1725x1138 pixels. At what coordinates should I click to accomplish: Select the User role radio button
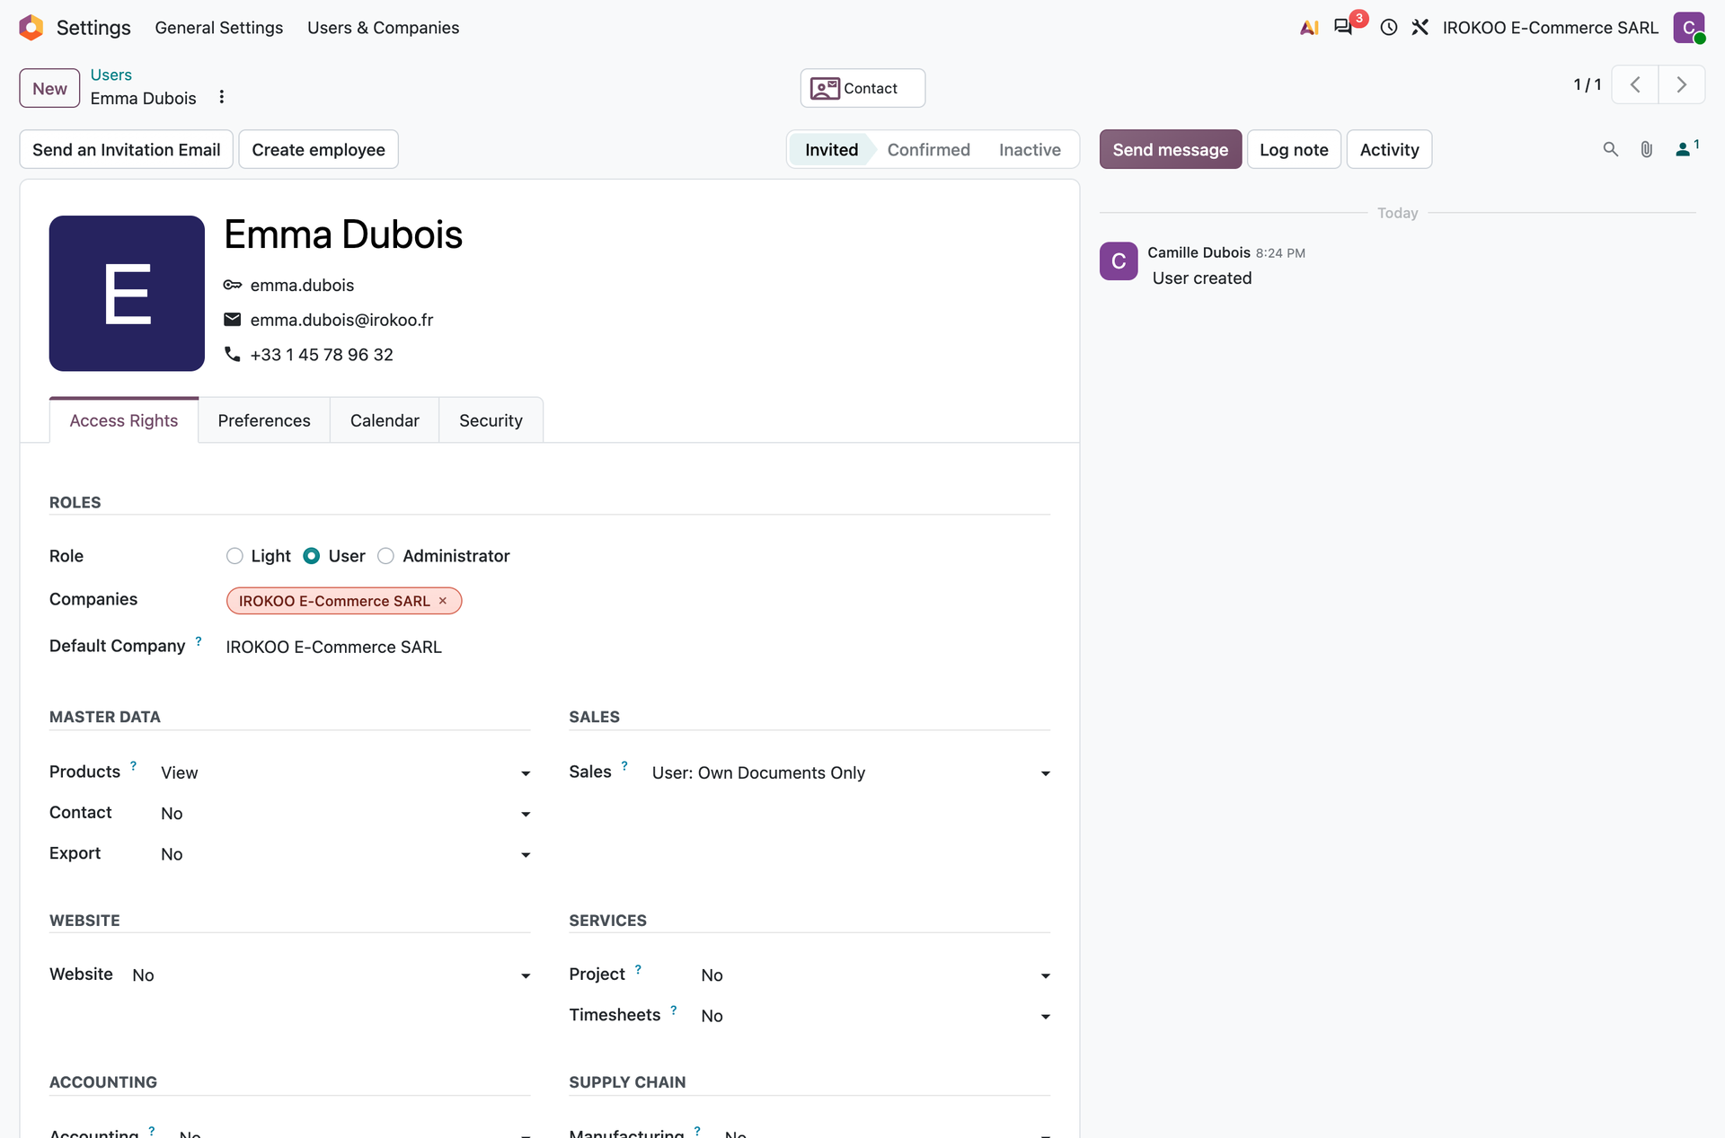tap(311, 556)
